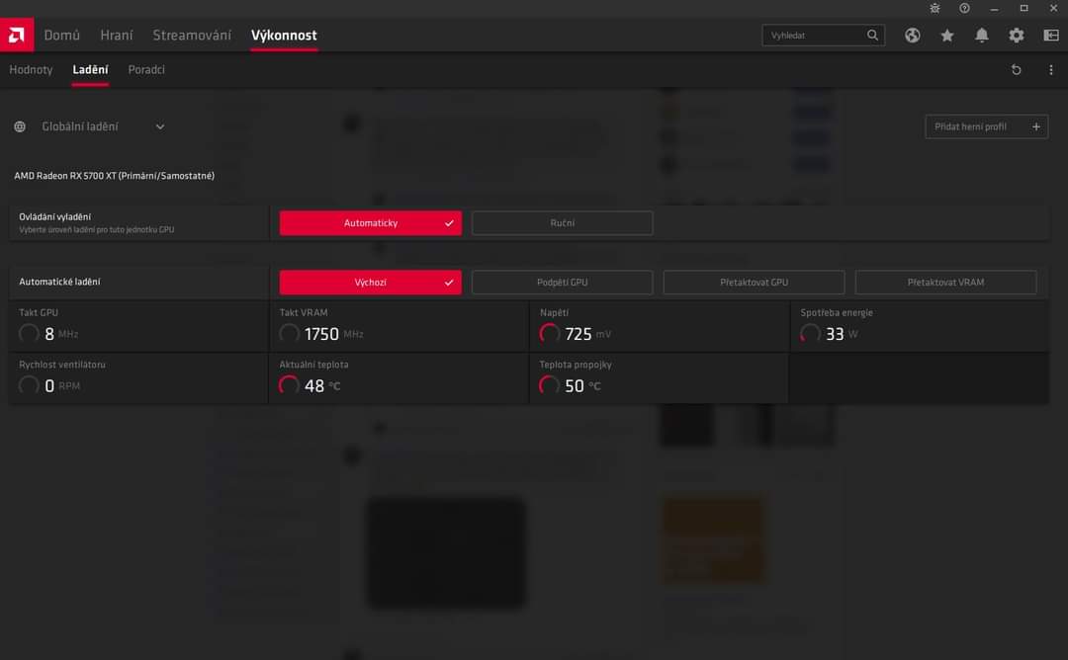The width and height of the screenshot is (1068, 660).
Task: Click the globe icon beside Globální ladění
Action: [x=20, y=126]
